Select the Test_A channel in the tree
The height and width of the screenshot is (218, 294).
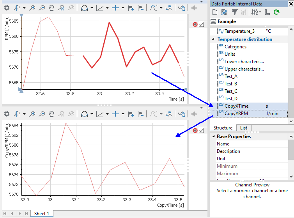pyautogui.click(x=231, y=76)
